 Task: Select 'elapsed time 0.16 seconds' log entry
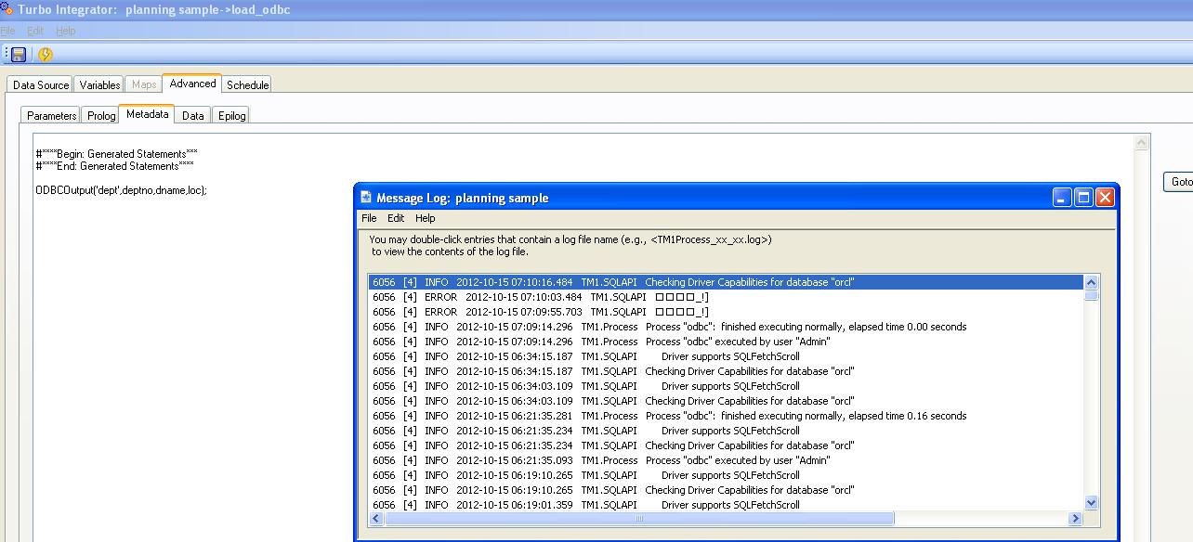pos(726,416)
